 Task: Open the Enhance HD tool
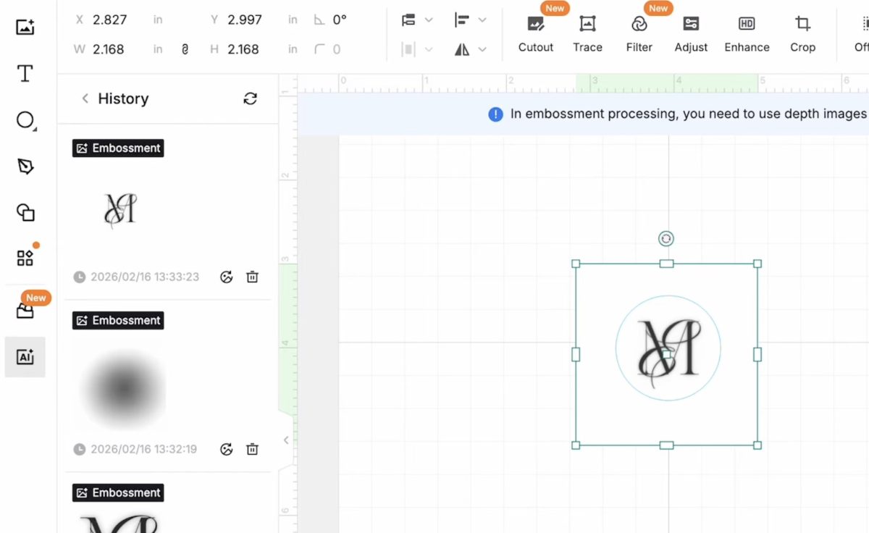747,34
